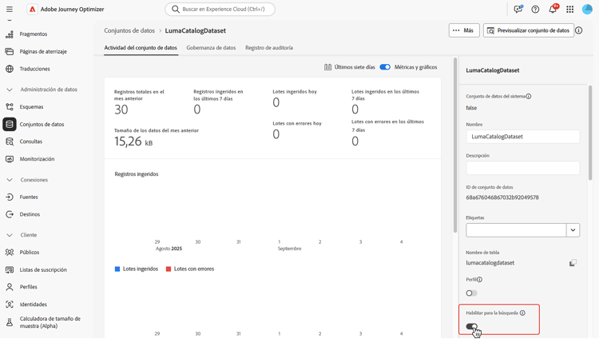Open the user profile avatar

[587, 9]
